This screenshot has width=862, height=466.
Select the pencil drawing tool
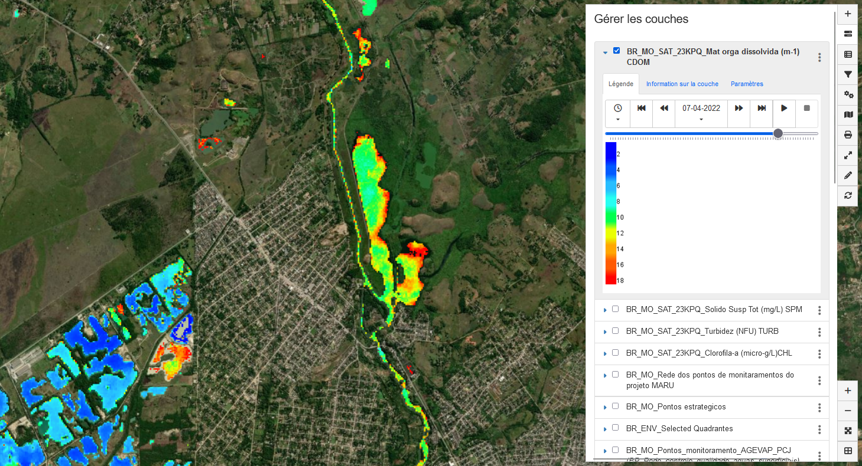pos(848,175)
